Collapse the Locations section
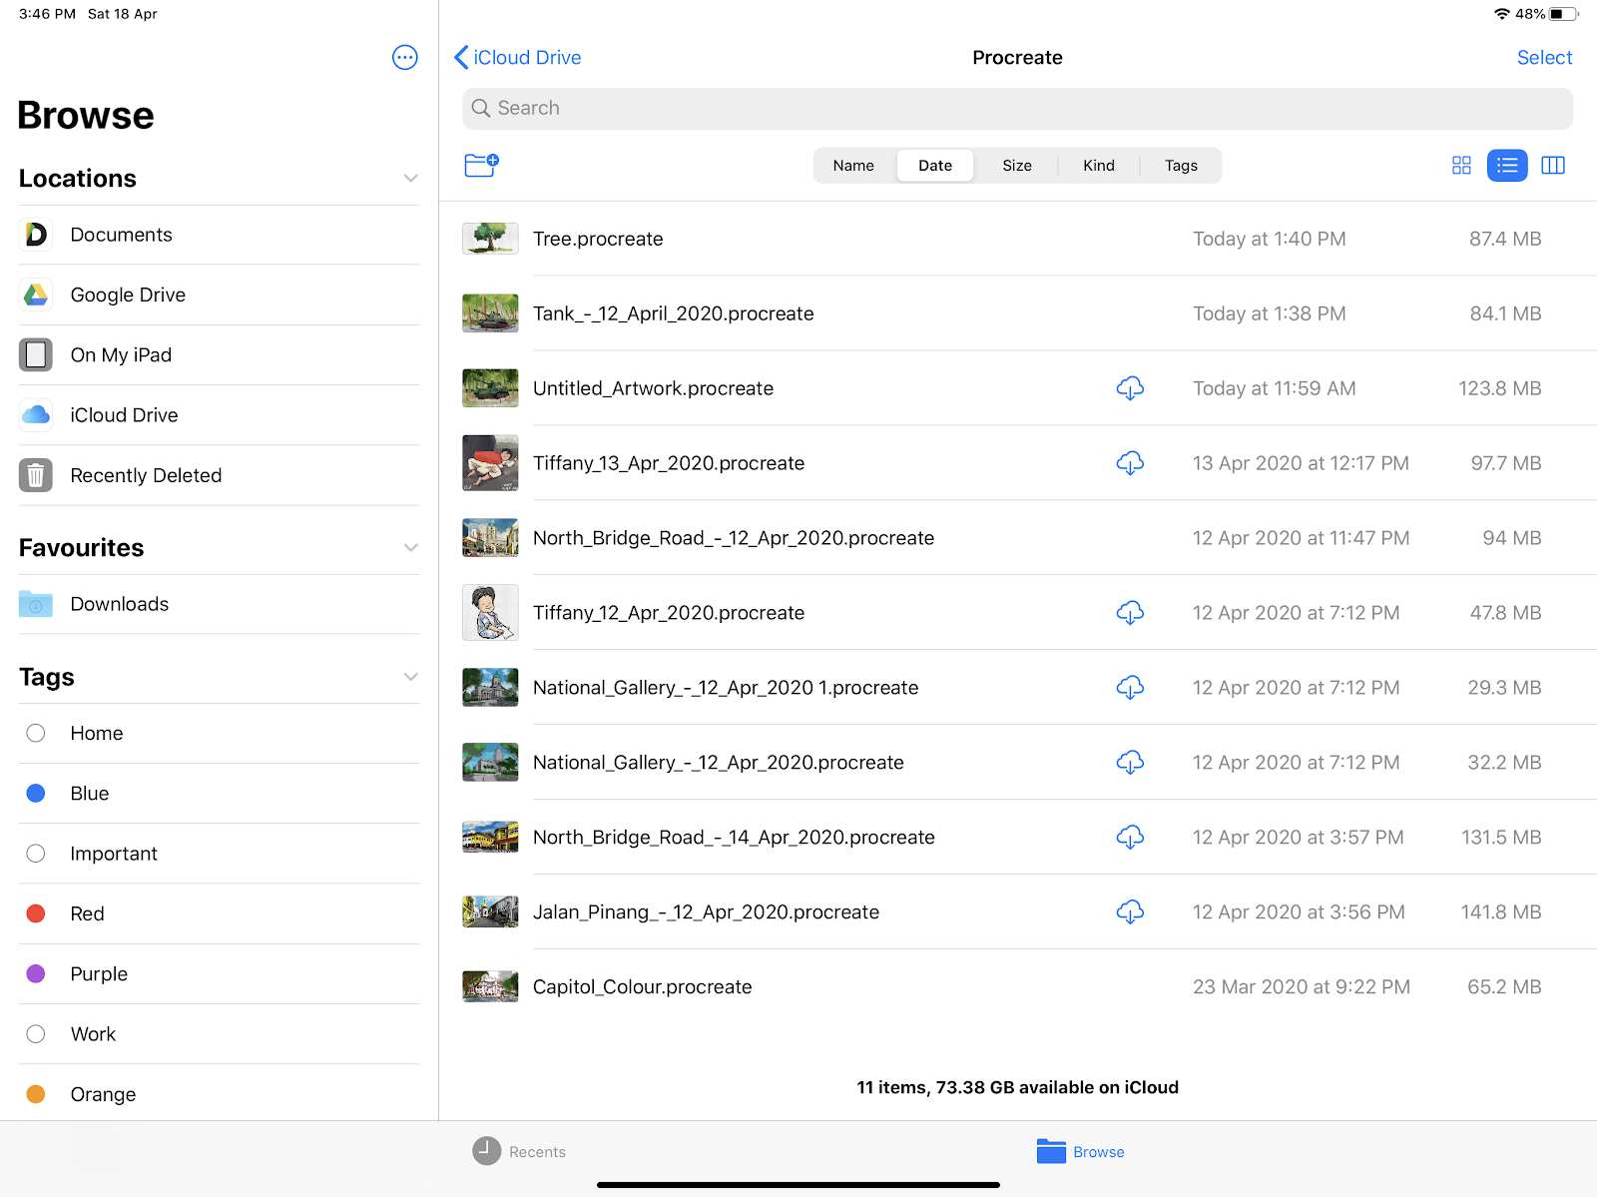The height and width of the screenshot is (1197, 1597). pos(410,179)
